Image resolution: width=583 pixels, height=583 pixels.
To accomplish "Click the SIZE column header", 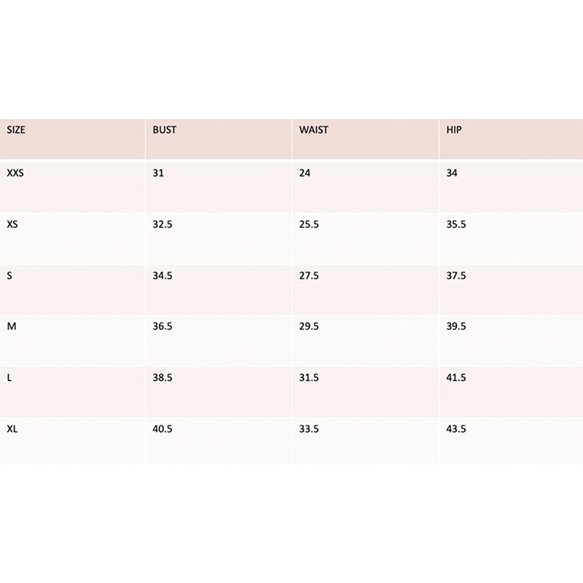I will 16,130.
